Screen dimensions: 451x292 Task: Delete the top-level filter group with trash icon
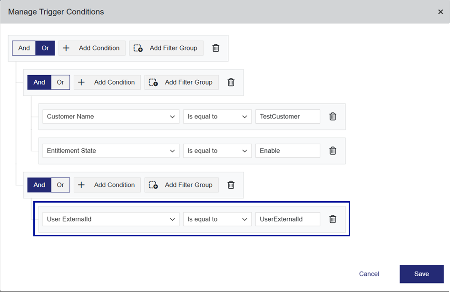click(x=216, y=48)
